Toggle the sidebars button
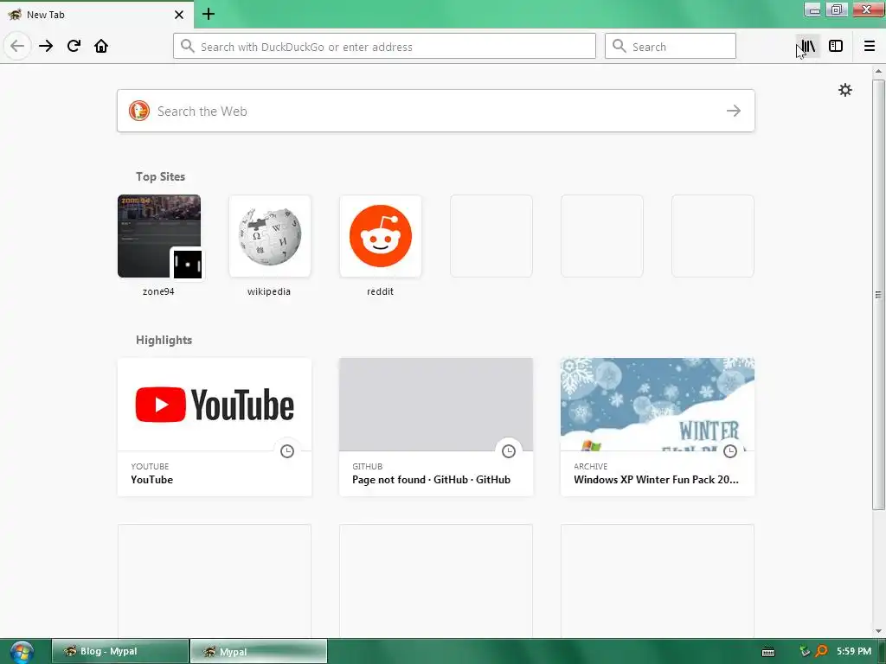Viewport: 886px width, 664px height. coord(836,46)
